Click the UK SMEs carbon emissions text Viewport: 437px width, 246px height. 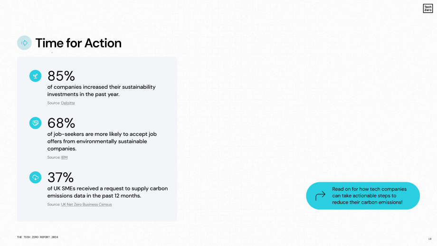click(107, 192)
